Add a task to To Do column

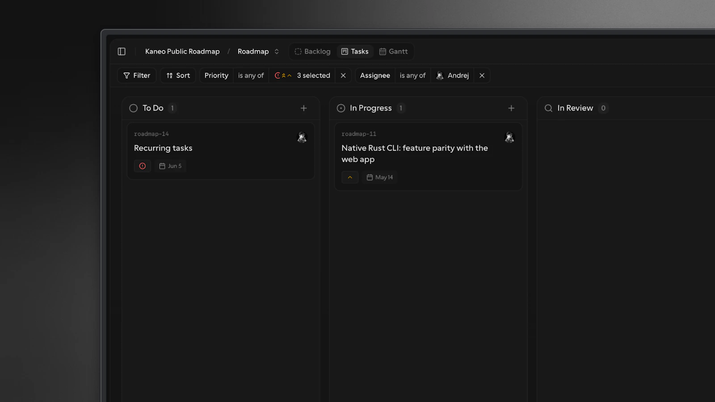pyautogui.click(x=303, y=108)
